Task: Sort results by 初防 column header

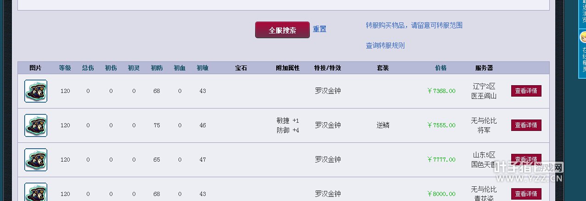Action: [157, 68]
